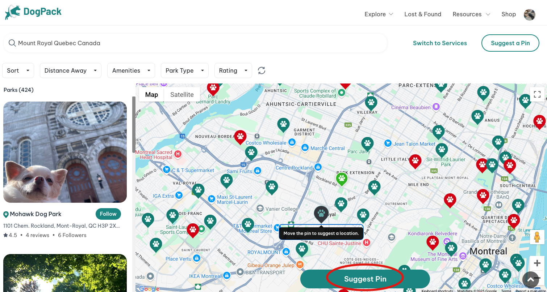Expand the Park Type filter
The height and width of the screenshot is (292, 547).
pyautogui.click(x=184, y=70)
